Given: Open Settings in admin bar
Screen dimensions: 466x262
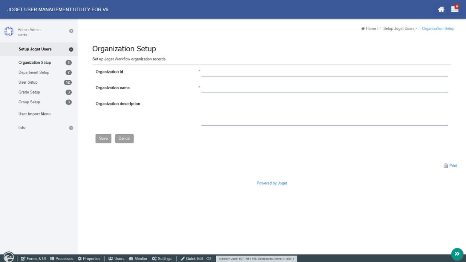Looking at the screenshot, I should click(162, 259).
